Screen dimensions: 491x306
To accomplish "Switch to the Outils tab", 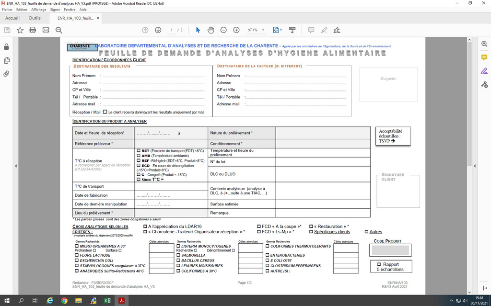I will 35,18.
